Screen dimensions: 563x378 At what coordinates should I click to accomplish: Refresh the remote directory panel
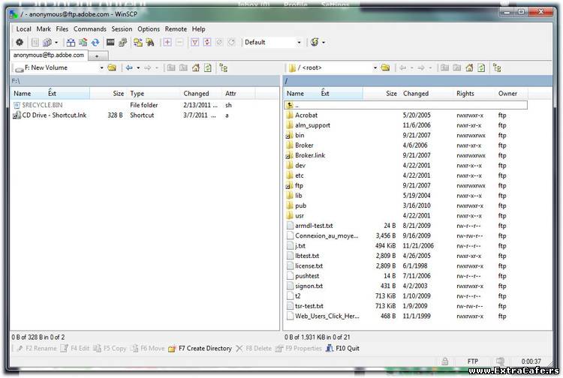[481, 67]
